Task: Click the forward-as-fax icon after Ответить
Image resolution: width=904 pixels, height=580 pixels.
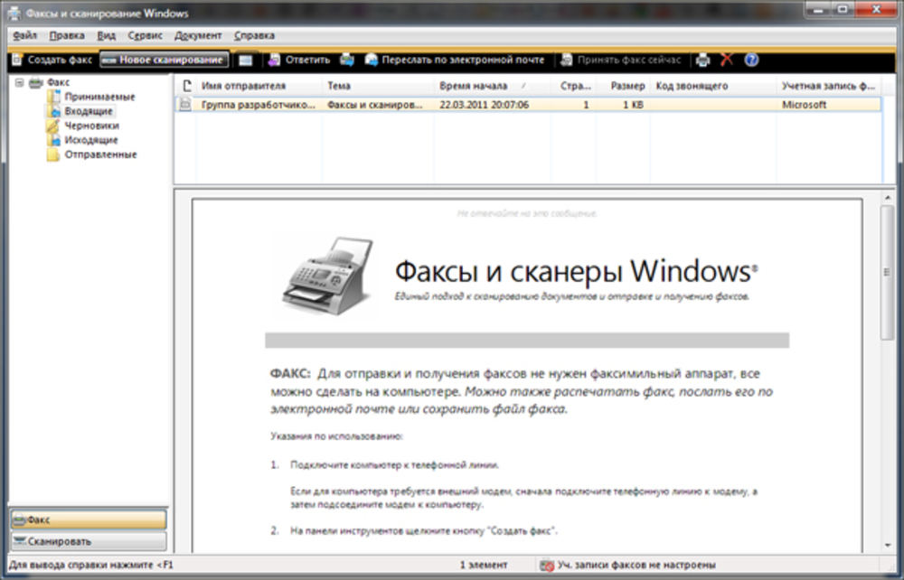Action: pos(347,60)
